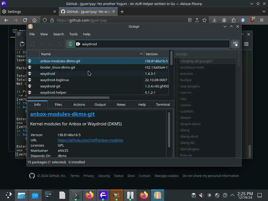Screen dimensions: 268x201
Task: Open a new browser tab
Action: (x=122, y=12)
